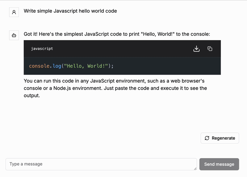247x177 pixels.
Task: Click the "You can run this code" paragraph
Action: 115,88
